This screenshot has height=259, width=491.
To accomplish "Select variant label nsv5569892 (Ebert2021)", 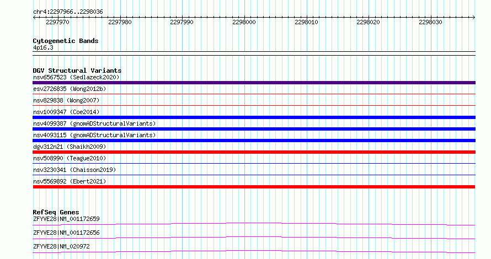I will pos(70,181).
